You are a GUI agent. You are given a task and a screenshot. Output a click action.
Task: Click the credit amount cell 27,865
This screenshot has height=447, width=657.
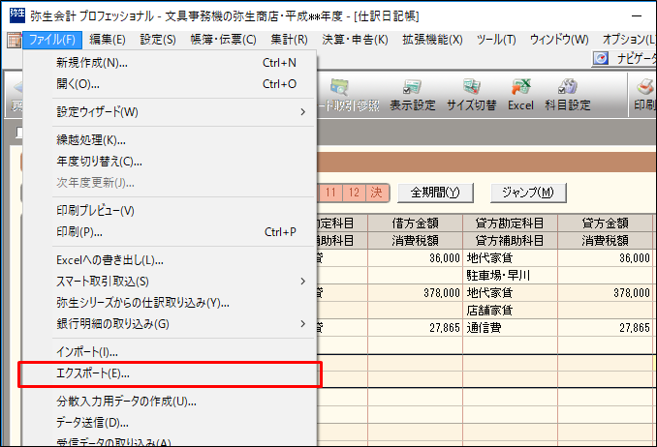click(606, 328)
